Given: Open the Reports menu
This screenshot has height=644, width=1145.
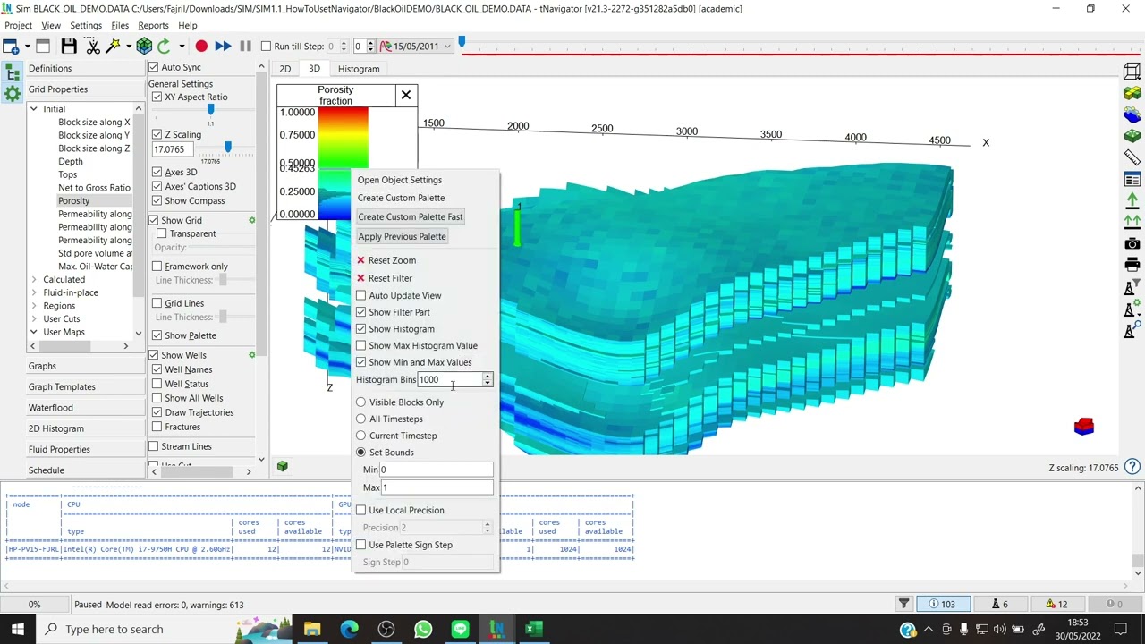Looking at the screenshot, I should point(153,26).
